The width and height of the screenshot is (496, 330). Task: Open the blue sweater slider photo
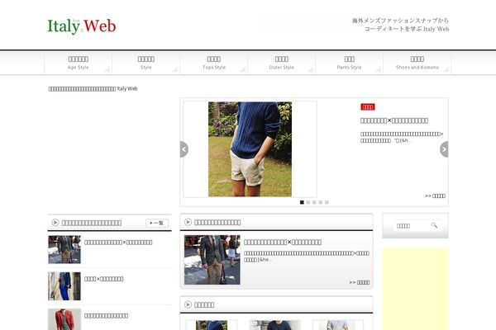click(x=250, y=149)
